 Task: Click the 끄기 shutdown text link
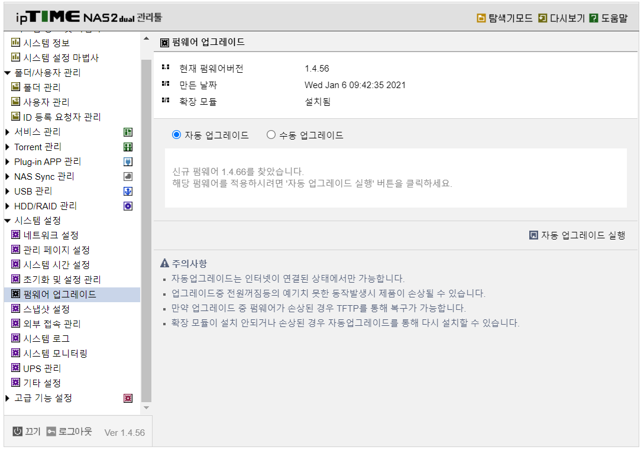[33, 432]
